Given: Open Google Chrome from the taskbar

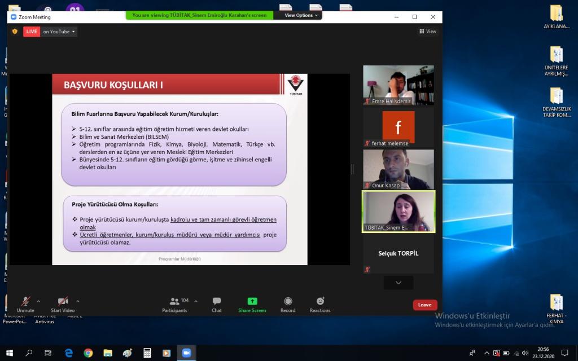Looking at the screenshot, I should tap(88, 353).
